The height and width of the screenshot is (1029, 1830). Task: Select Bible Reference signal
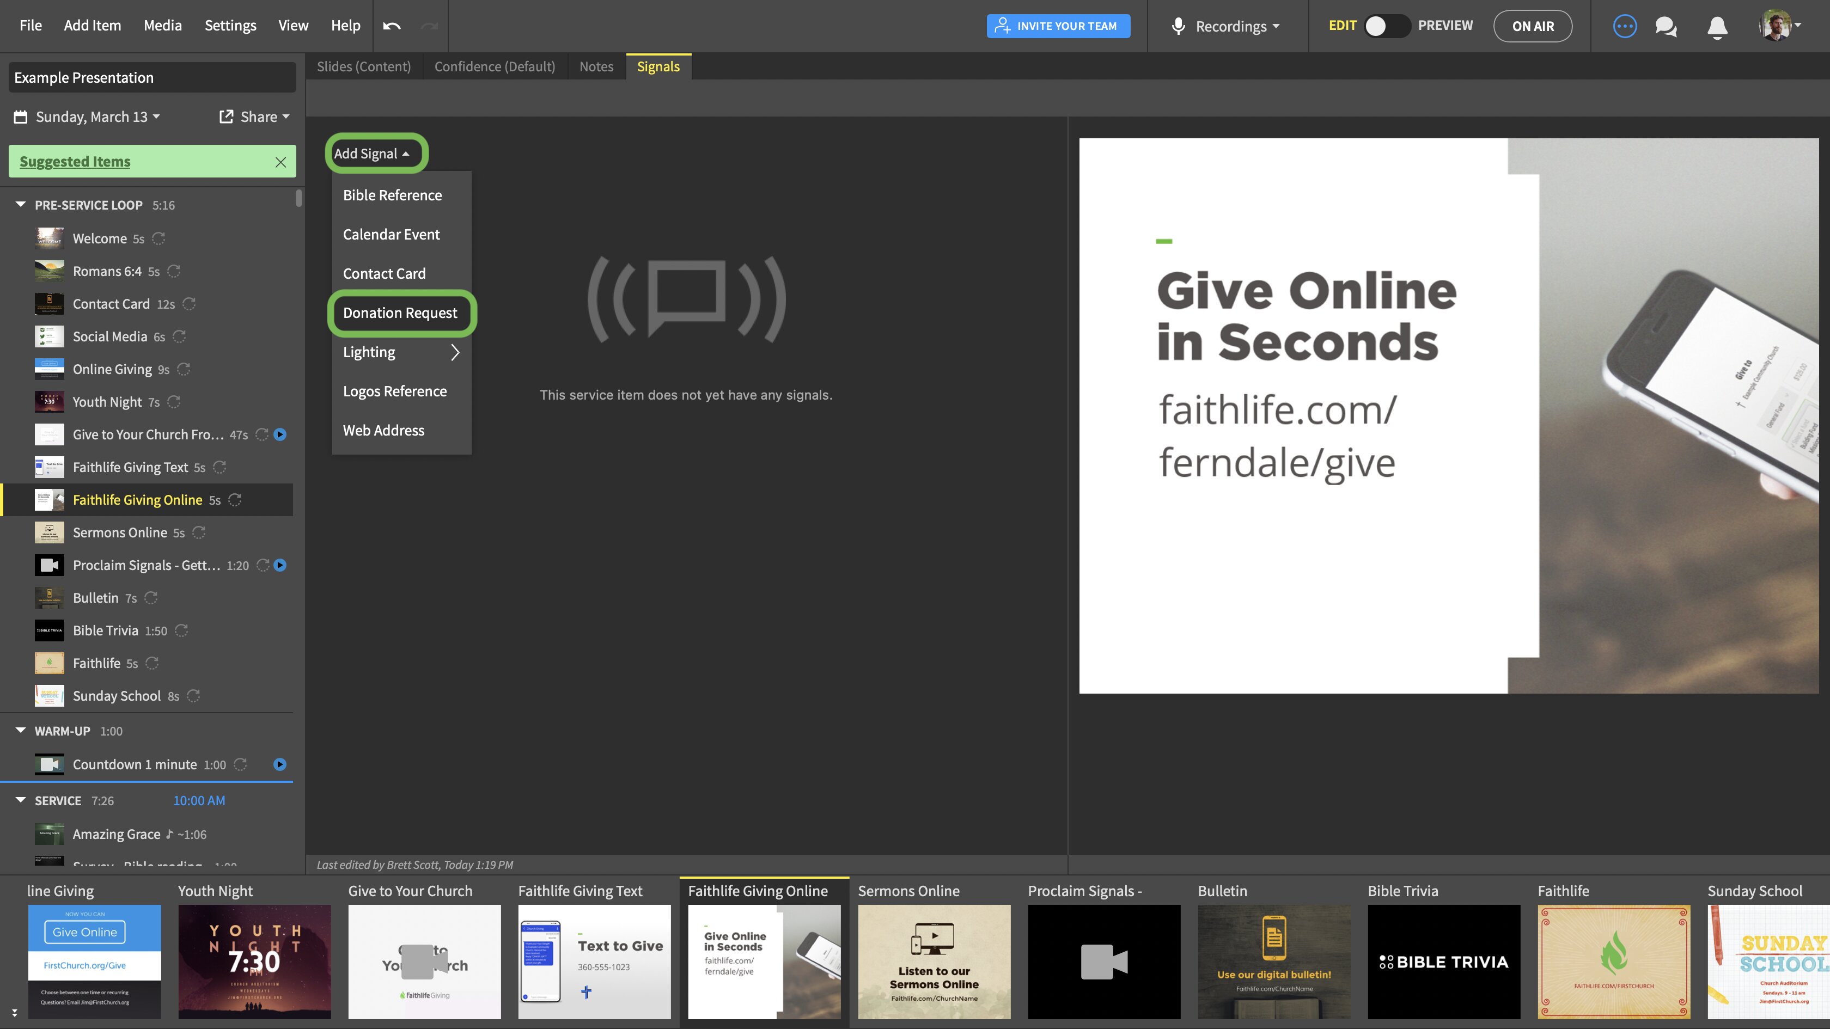point(401,195)
